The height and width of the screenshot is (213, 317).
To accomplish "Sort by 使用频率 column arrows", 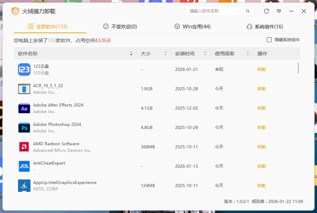I will 248,54.
